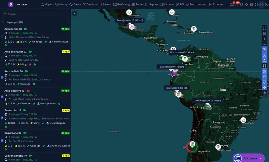The height and width of the screenshot is (162, 269).
Task: Click the 15 kph speed badge
Action: point(65,29)
